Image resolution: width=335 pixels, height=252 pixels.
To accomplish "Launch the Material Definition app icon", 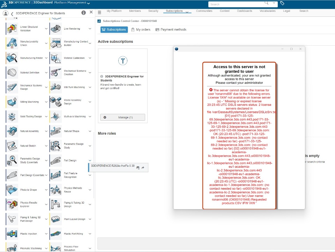I will 12,73.
